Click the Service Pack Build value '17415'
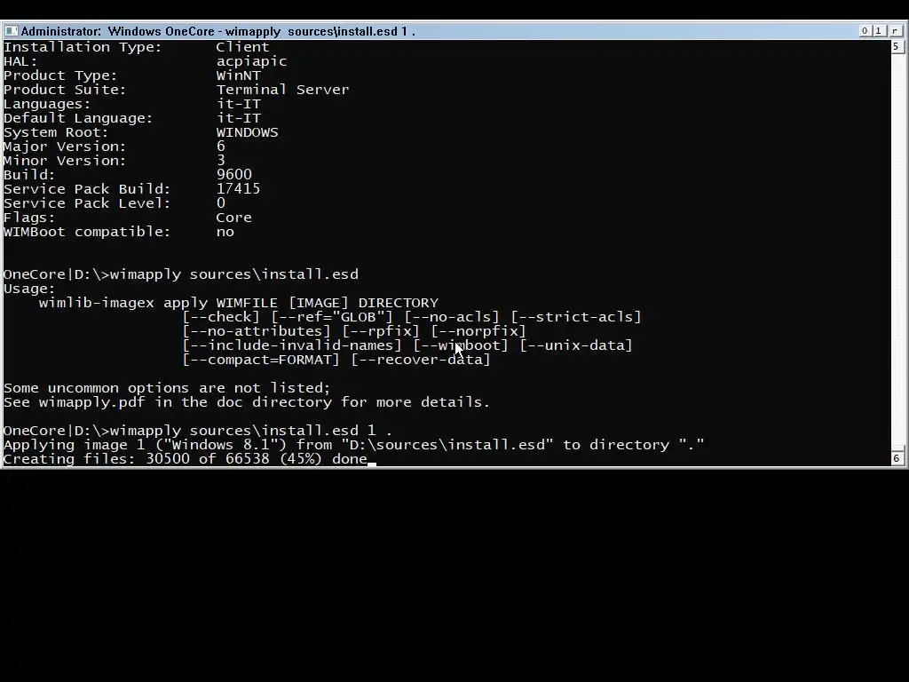The image size is (909, 682). [238, 189]
